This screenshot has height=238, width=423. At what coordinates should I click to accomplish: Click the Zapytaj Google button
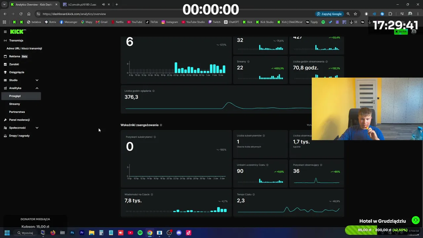point(329,14)
